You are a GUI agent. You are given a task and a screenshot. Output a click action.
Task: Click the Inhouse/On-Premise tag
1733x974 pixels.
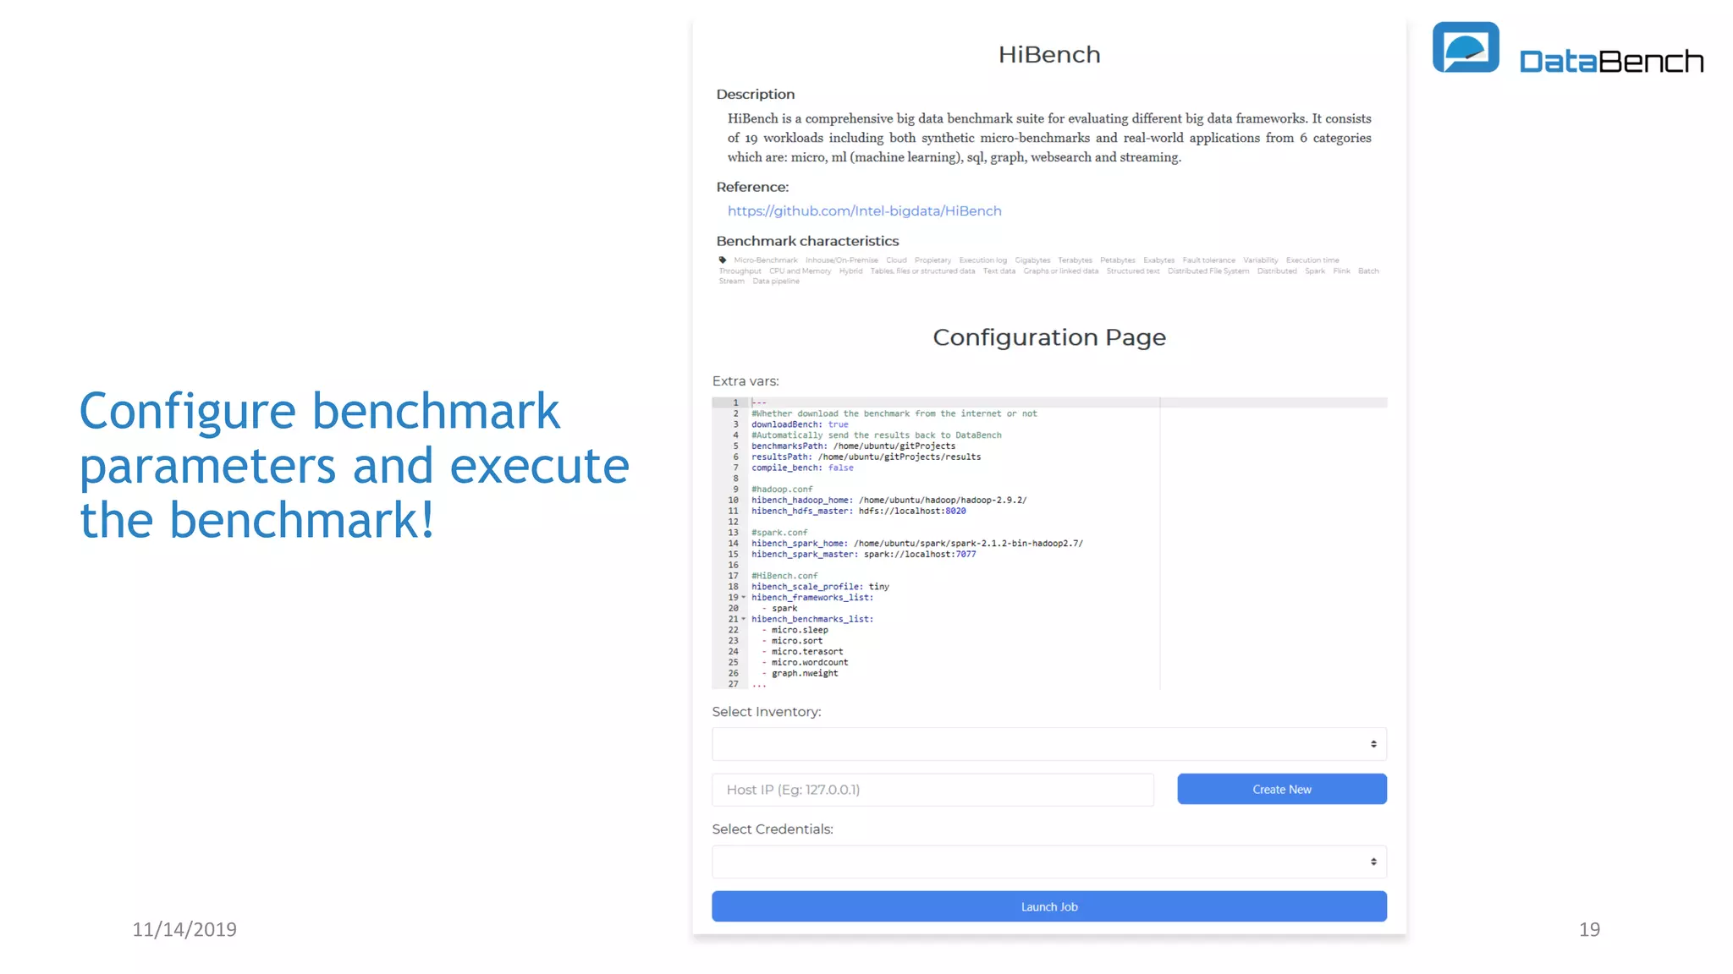click(x=841, y=260)
